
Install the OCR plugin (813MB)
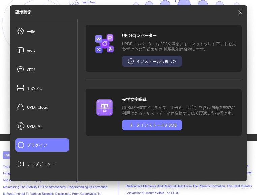[x=152, y=125]
